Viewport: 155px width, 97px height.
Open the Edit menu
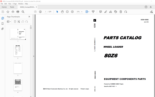[x=5, y=4]
